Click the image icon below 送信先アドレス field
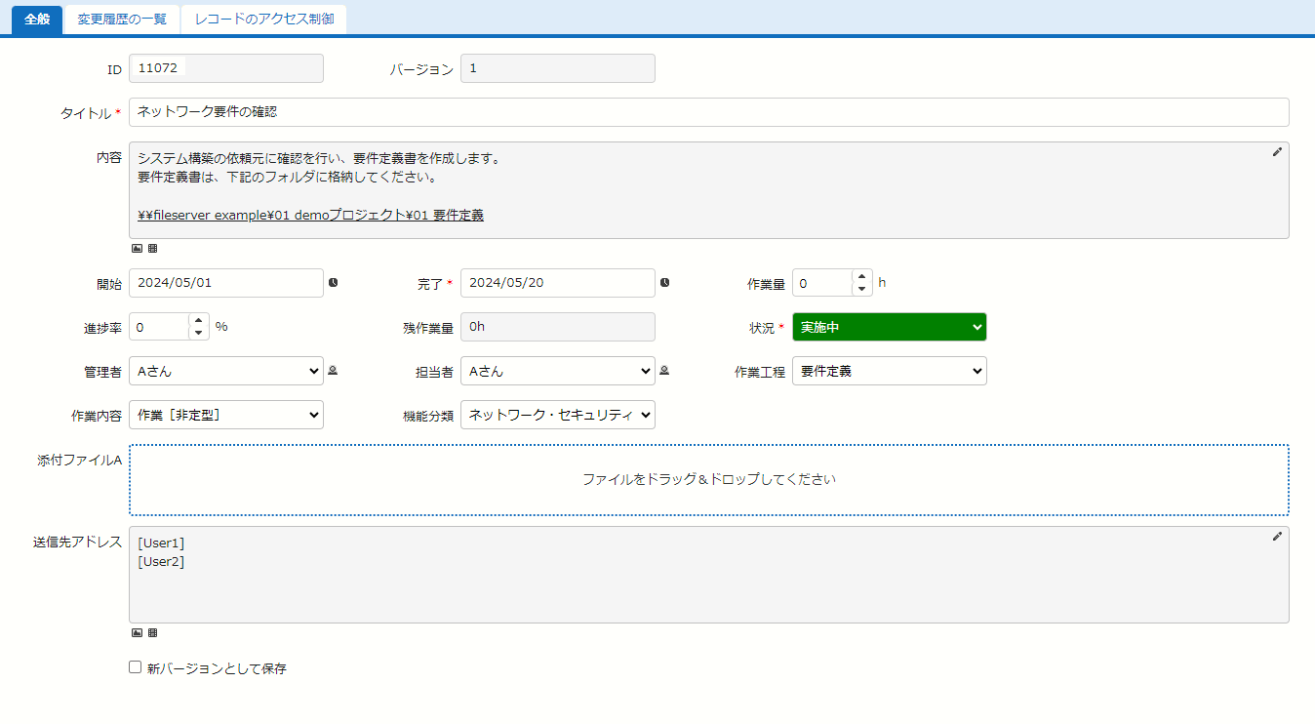 [x=137, y=633]
